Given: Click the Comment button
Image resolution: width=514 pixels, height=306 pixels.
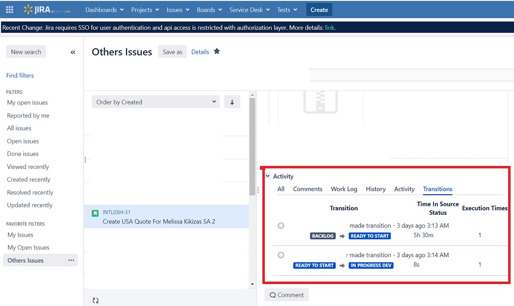Looking at the screenshot, I should tap(286, 295).
